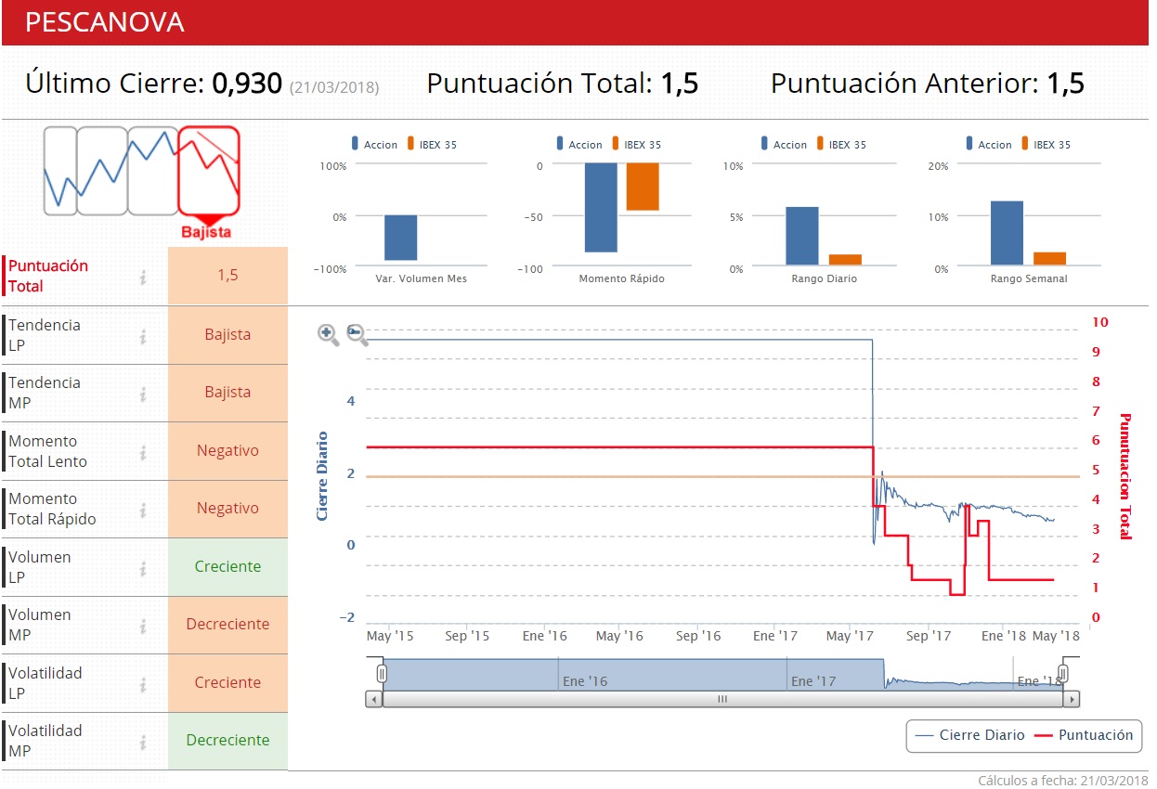The height and width of the screenshot is (789, 1157).
Task: Open info icon for Tendencia MP row
Action: coord(143,394)
